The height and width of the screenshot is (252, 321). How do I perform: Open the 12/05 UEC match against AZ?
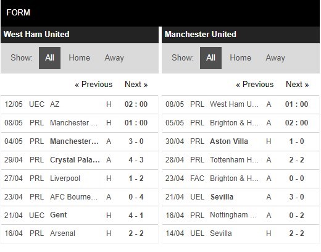click(80, 104)
